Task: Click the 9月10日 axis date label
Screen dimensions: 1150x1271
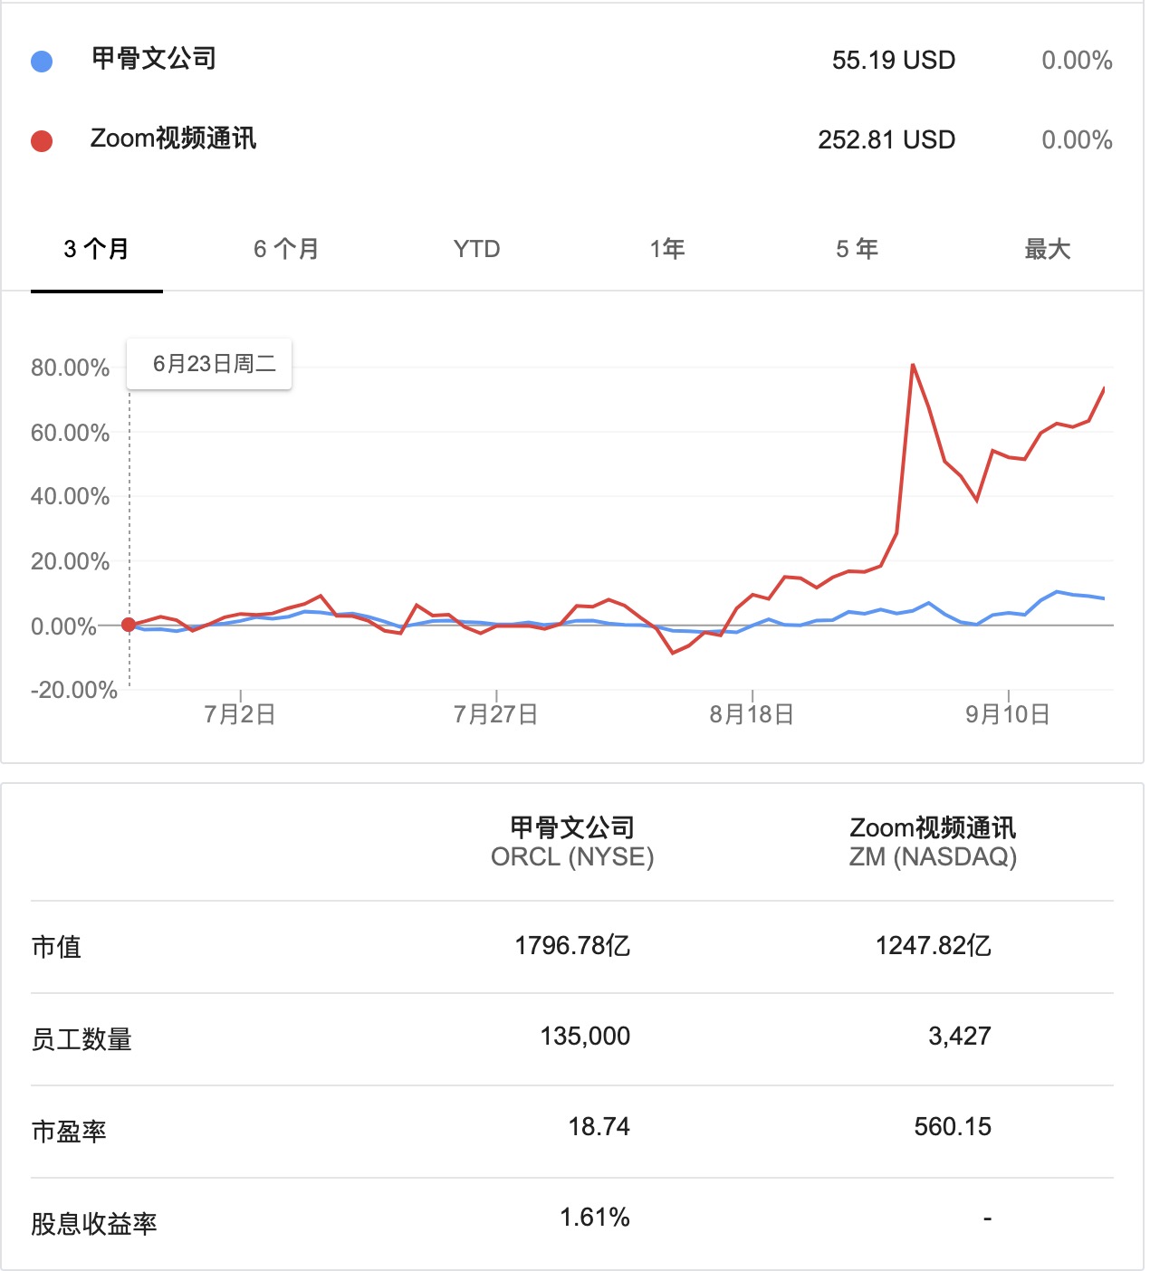Action: pyautogui.click(x=1007, y=714)
